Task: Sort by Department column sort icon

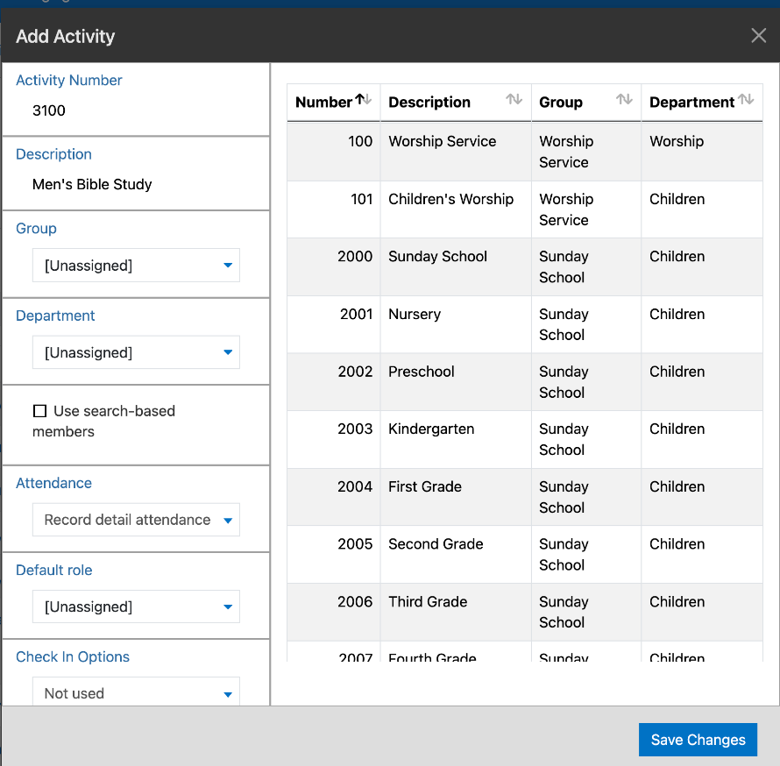Action: pos(746,100)
